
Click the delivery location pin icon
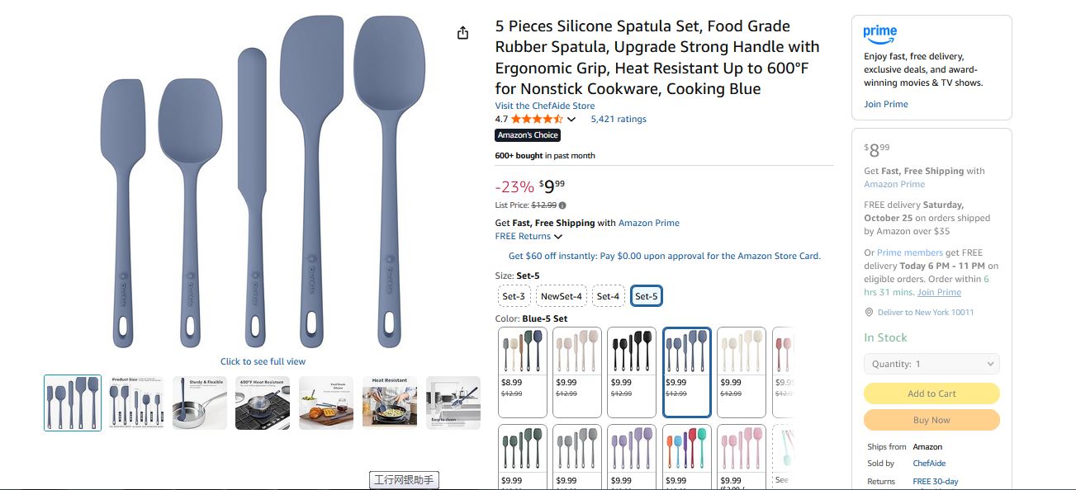click(x=869, y=313)
